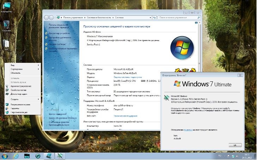Select the Корзина recycle bin icon
257x160 pixels.
pos(7,26)
